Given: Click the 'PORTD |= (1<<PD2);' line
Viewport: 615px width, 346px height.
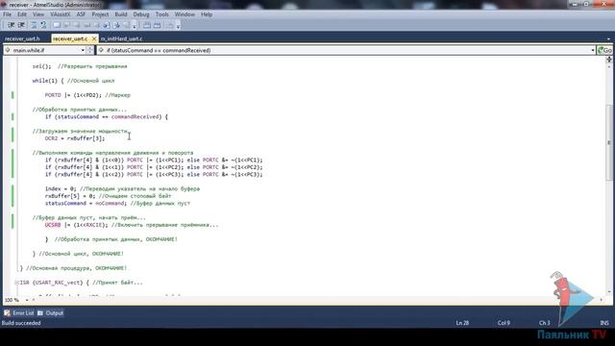Looking at the screenshot, I should (x=73, y=95).
